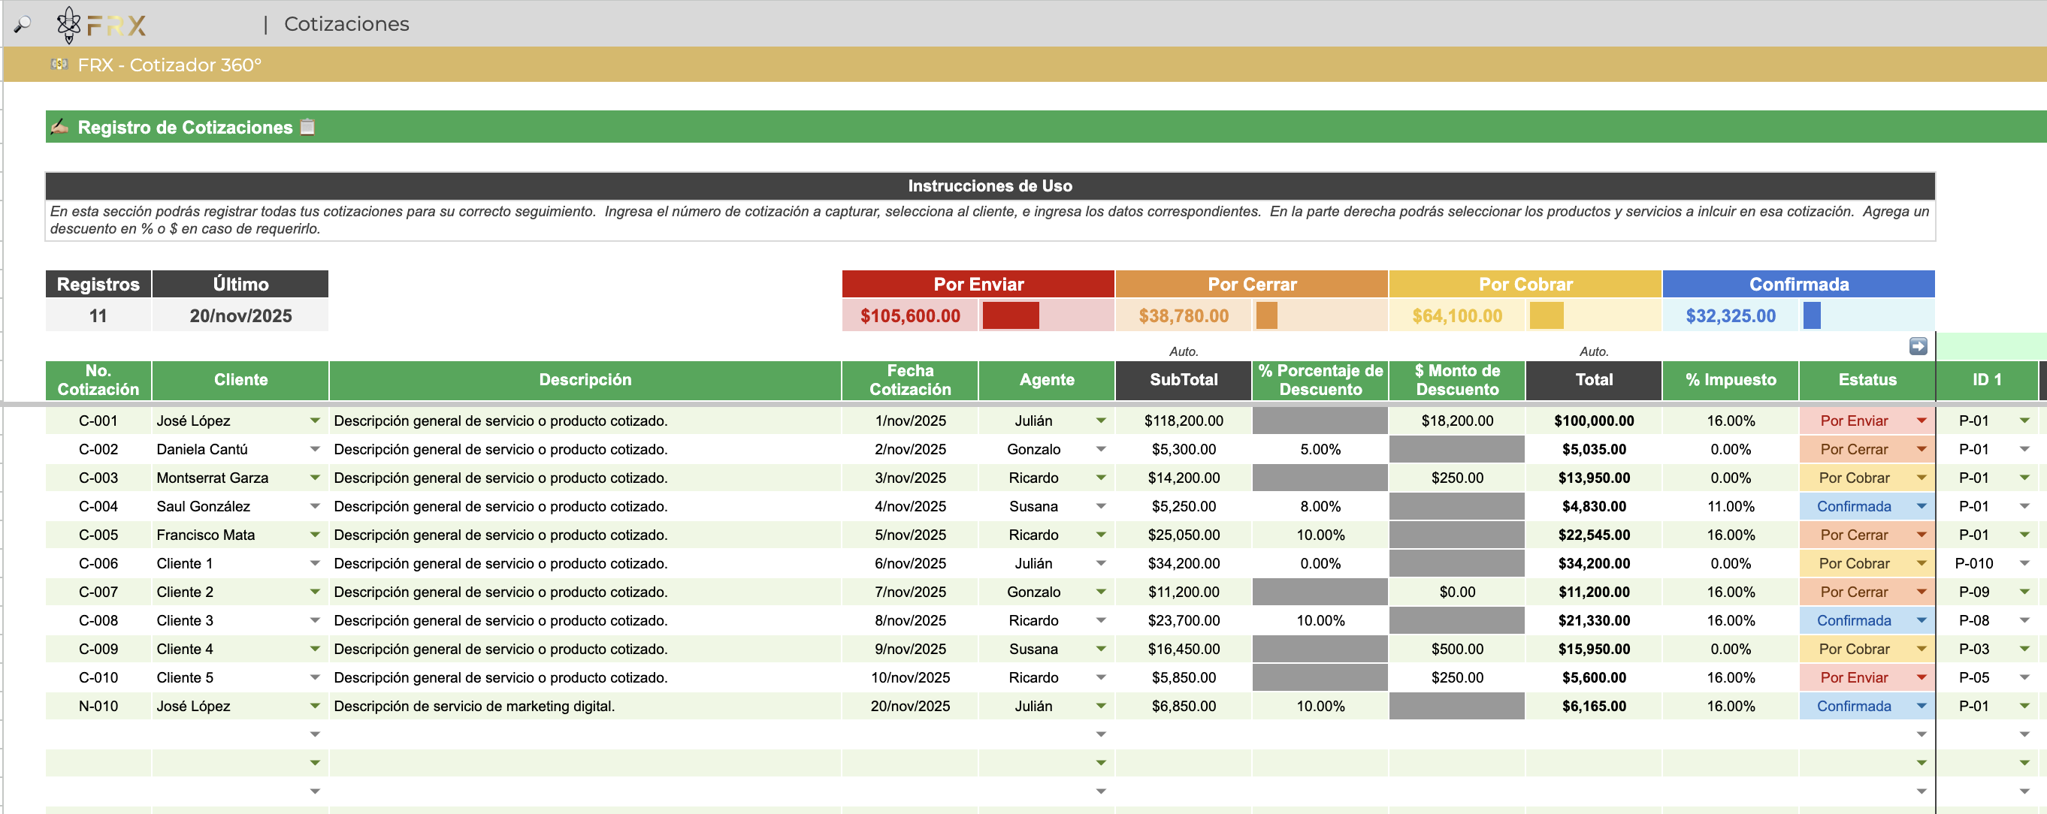Open Estatus dropdown for row C-004 Confirmada

(x=1921, y=507)
